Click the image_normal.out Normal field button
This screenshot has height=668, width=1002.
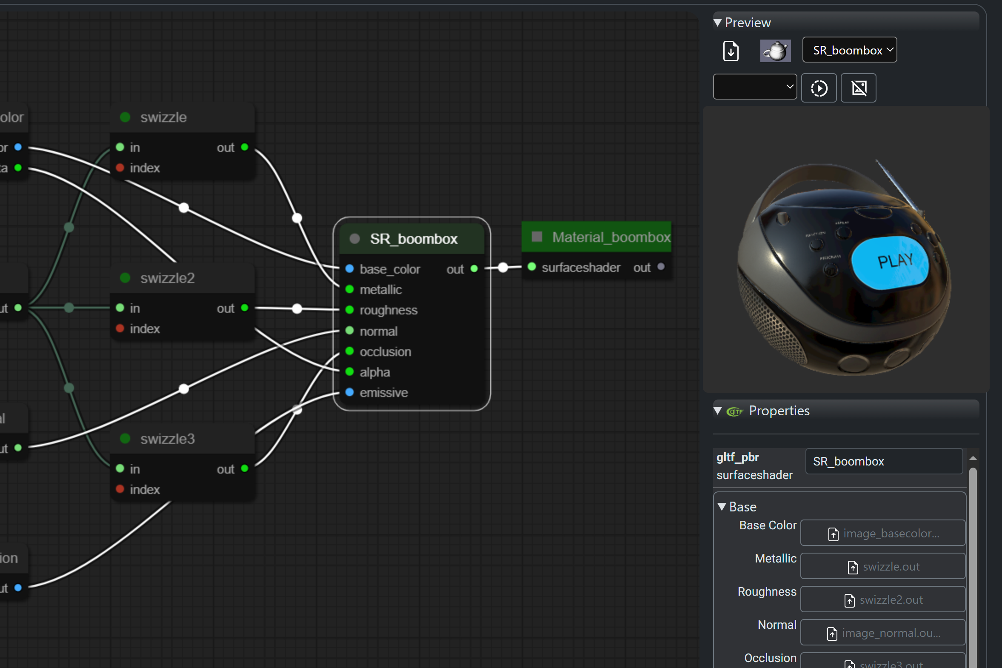(x=882, y=633)
